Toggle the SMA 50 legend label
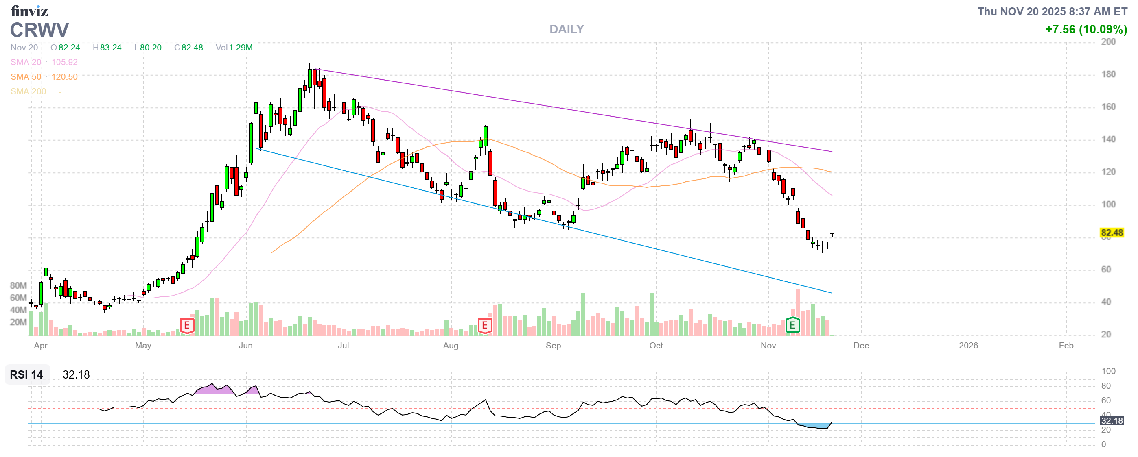 click(x=26, y=77)
